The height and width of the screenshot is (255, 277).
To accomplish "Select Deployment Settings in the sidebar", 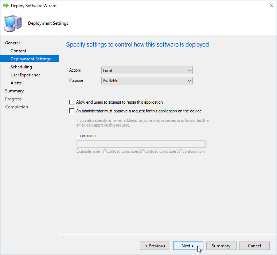I will coord(31,59).
